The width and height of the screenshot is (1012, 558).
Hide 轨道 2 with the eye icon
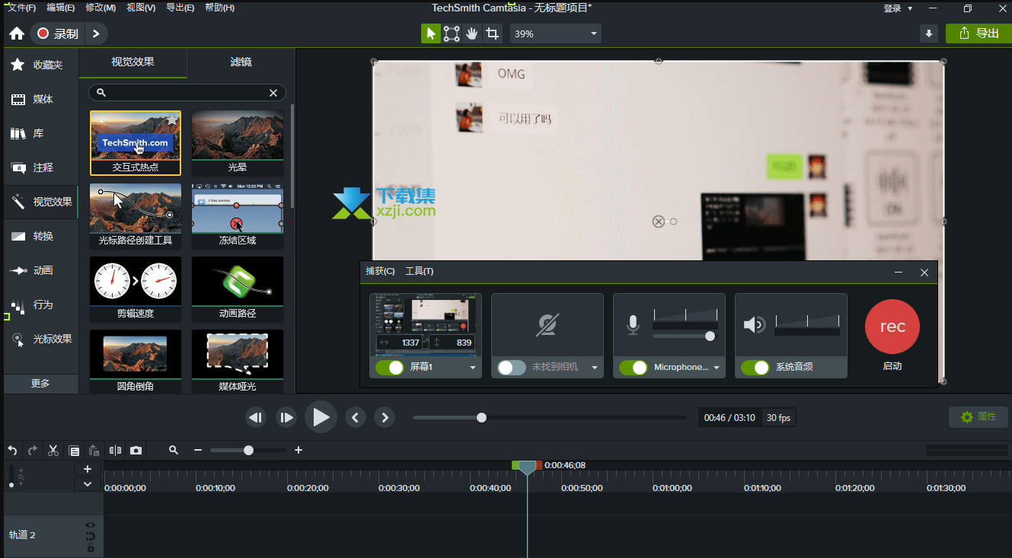91,525
